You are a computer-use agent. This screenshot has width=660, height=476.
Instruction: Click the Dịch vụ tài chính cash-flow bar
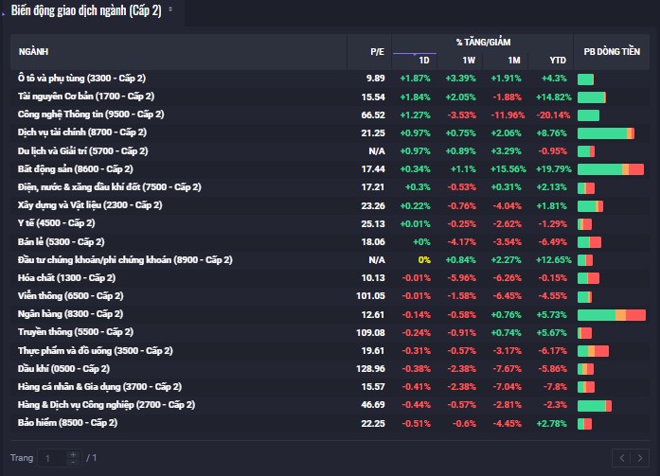(605, 132)
